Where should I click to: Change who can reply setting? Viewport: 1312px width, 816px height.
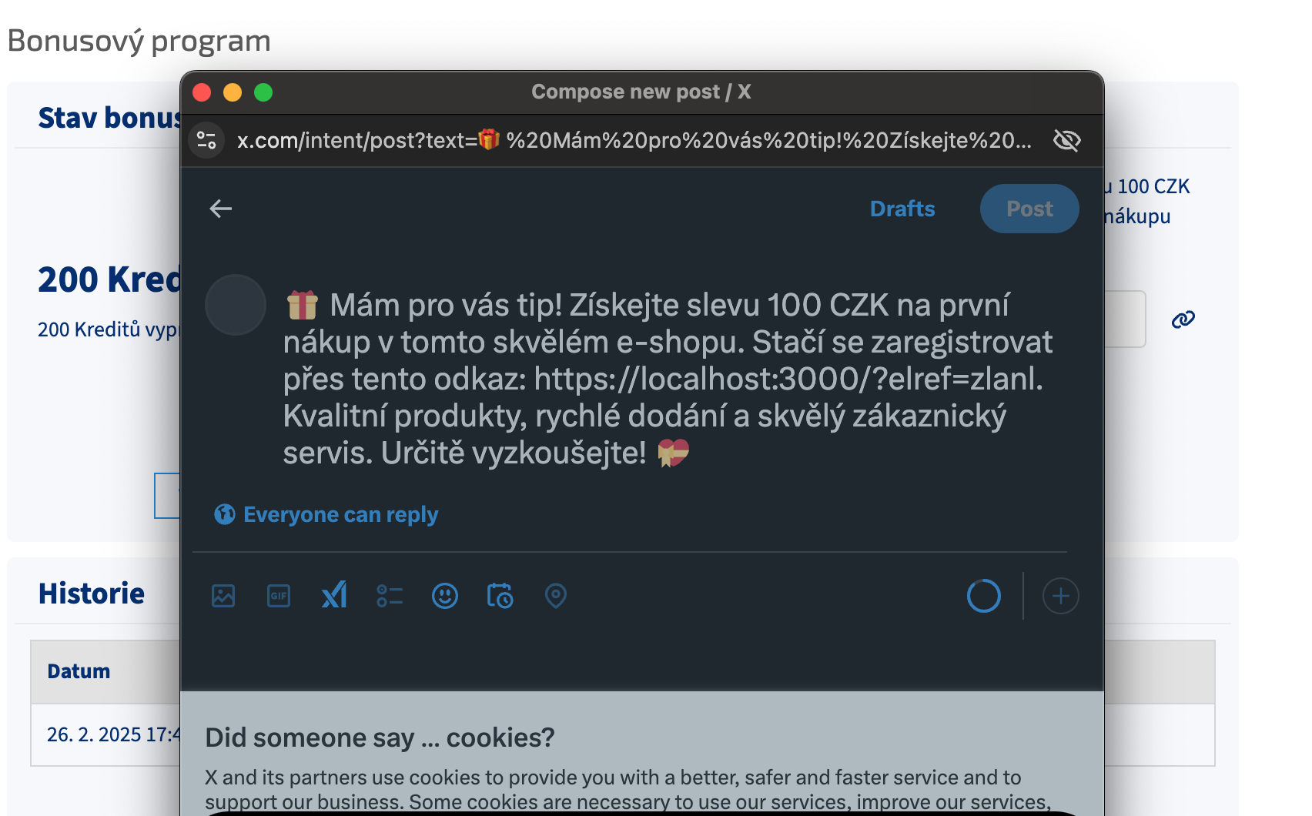326,514
